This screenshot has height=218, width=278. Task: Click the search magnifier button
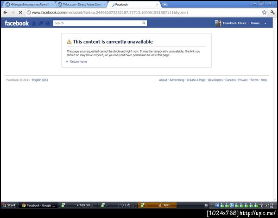coord(144,23)
